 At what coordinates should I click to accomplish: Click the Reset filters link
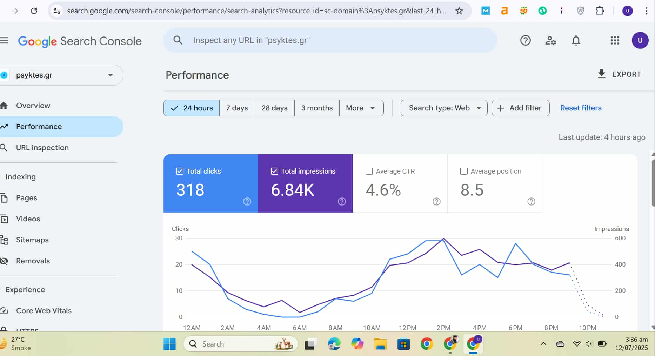[581, 108]
